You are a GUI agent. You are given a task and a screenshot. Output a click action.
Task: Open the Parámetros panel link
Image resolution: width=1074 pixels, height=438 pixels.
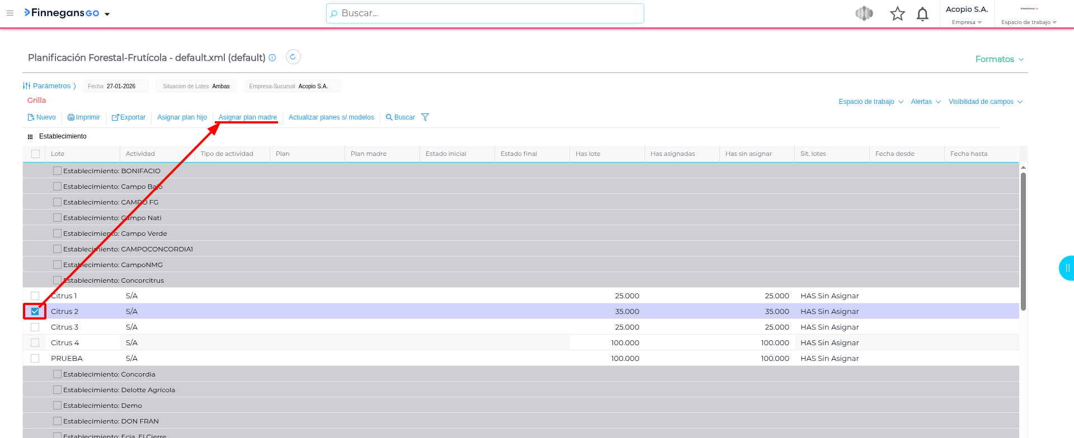[49, 86]
